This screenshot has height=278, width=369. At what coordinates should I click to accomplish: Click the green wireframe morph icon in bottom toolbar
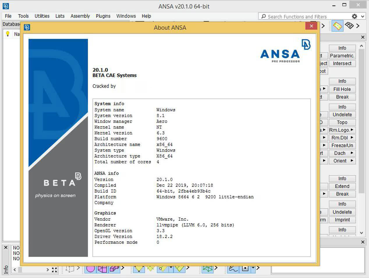point(207,269)
